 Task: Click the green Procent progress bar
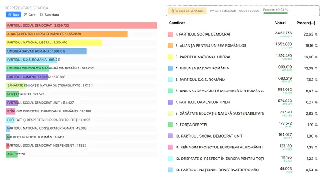(275, 13)
